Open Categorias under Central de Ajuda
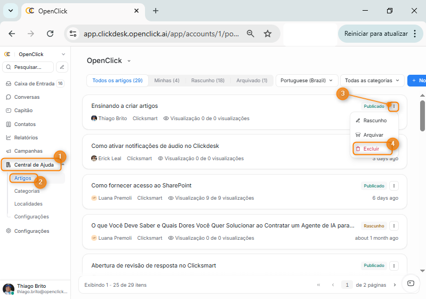This screenshot has width=426, height=299. [27, 191]
